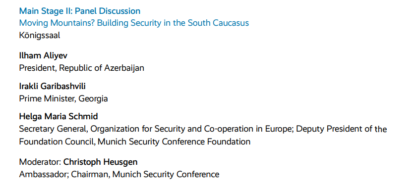This screenshot has width=417, height=191.
Task: Click the 'Main Stage II: Panel Discussion' heading
Action: pos(80,11)
